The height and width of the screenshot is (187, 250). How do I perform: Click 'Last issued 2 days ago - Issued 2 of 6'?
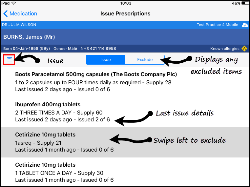62,119
